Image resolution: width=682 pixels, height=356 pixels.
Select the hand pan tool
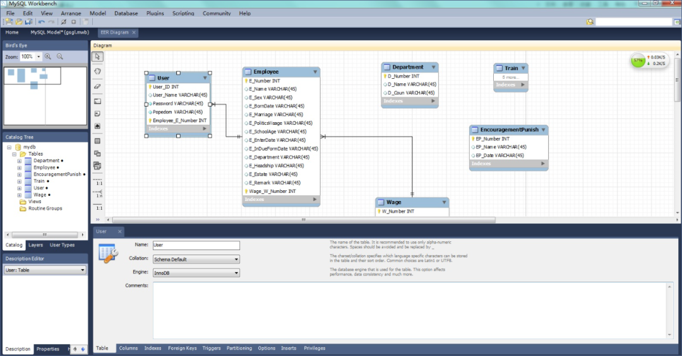coord(98,71)
